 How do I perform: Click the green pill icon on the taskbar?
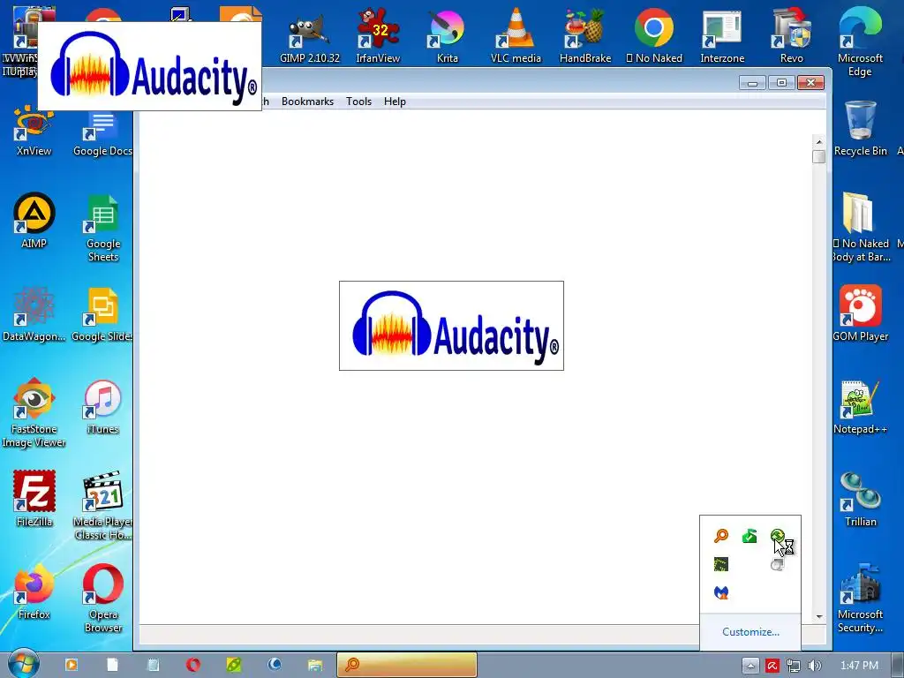tap(233, 665)
